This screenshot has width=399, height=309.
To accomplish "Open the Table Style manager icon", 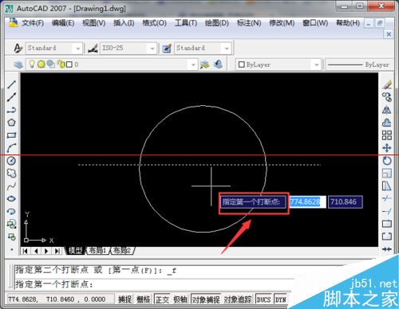I will pos(167,49).
